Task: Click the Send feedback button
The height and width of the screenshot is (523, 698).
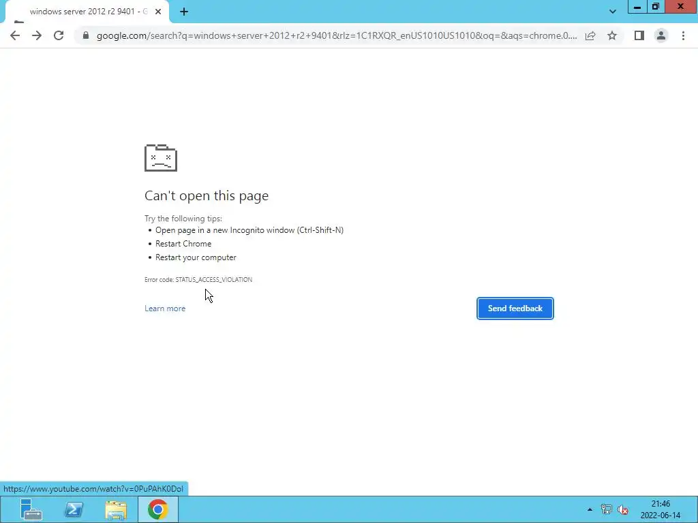Action: pos(515,308)
